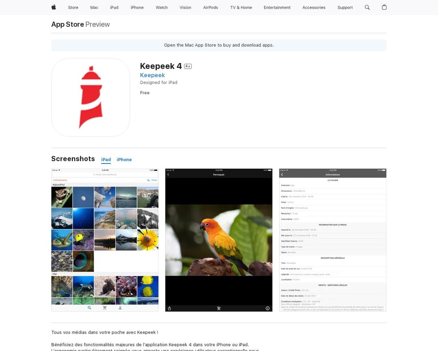Open the Mac menu item
438x351 pixels.
(x=94, y=7)
